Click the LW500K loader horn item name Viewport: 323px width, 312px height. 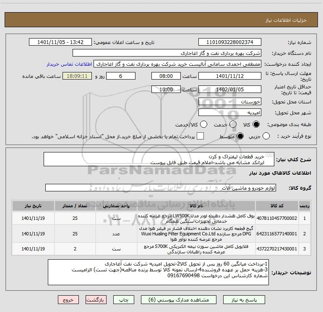click(x=196, y=219)
